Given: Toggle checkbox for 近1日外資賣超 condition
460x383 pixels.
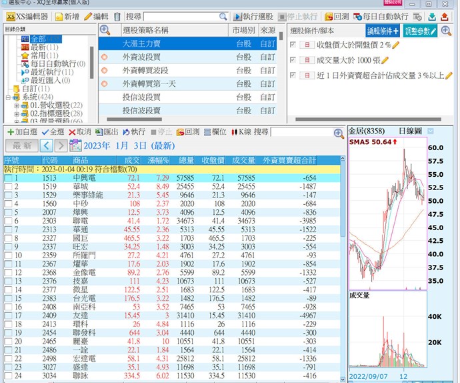Looking at the screenshot, I should tap(293, 75).
